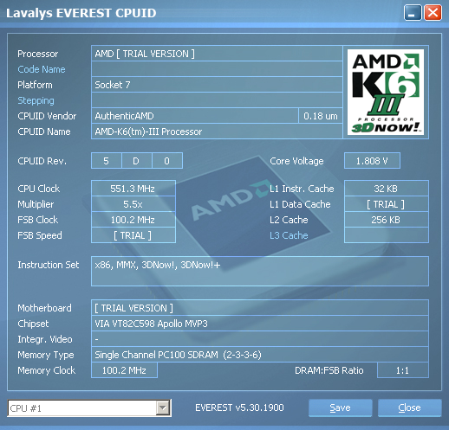This screenshot has width=449, height=430.
Task: Select the CPUID Name field value
Action: [217, 132]
